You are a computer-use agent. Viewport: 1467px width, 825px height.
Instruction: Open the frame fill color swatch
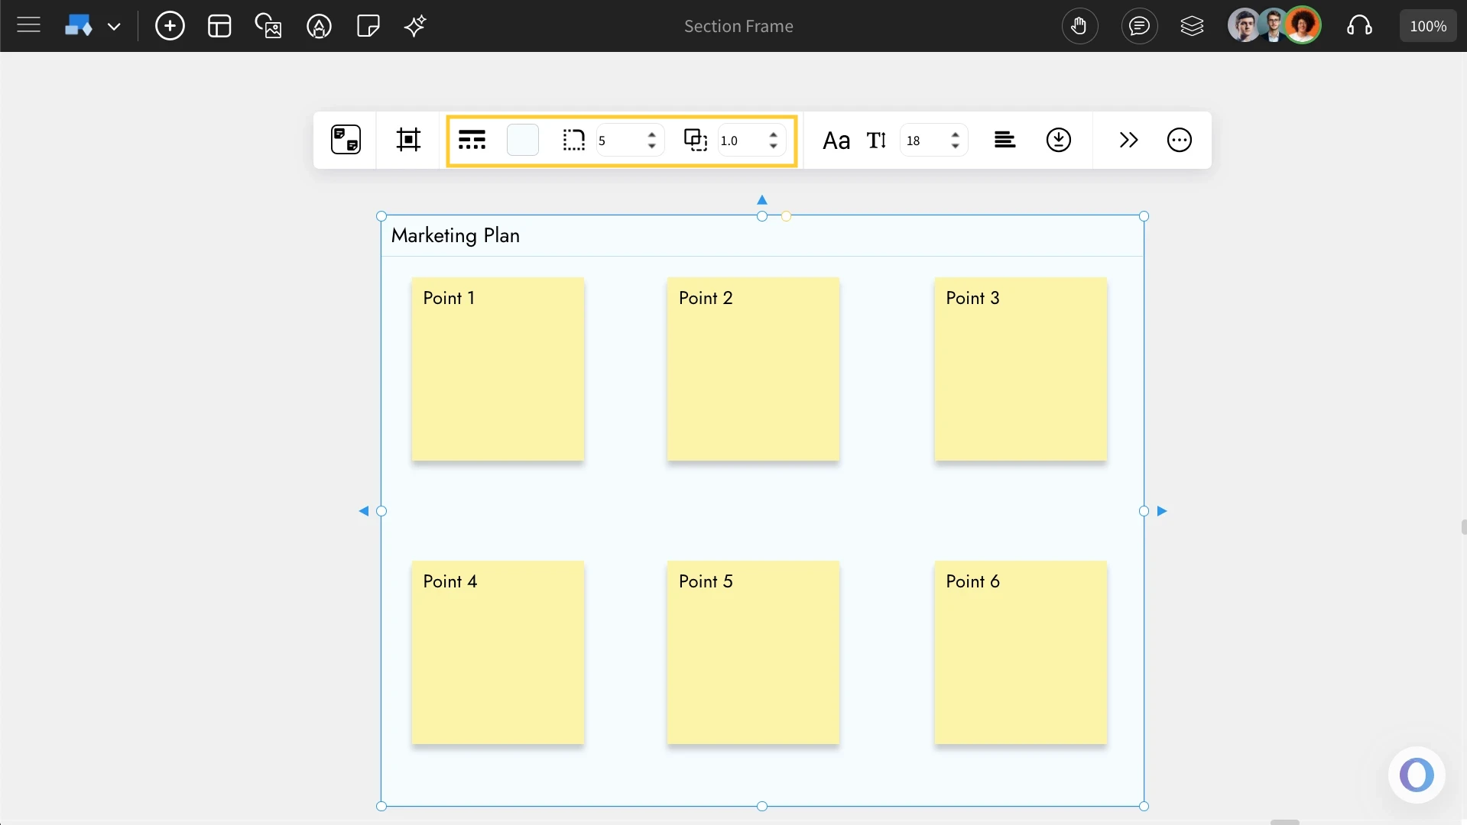point(523,139)
